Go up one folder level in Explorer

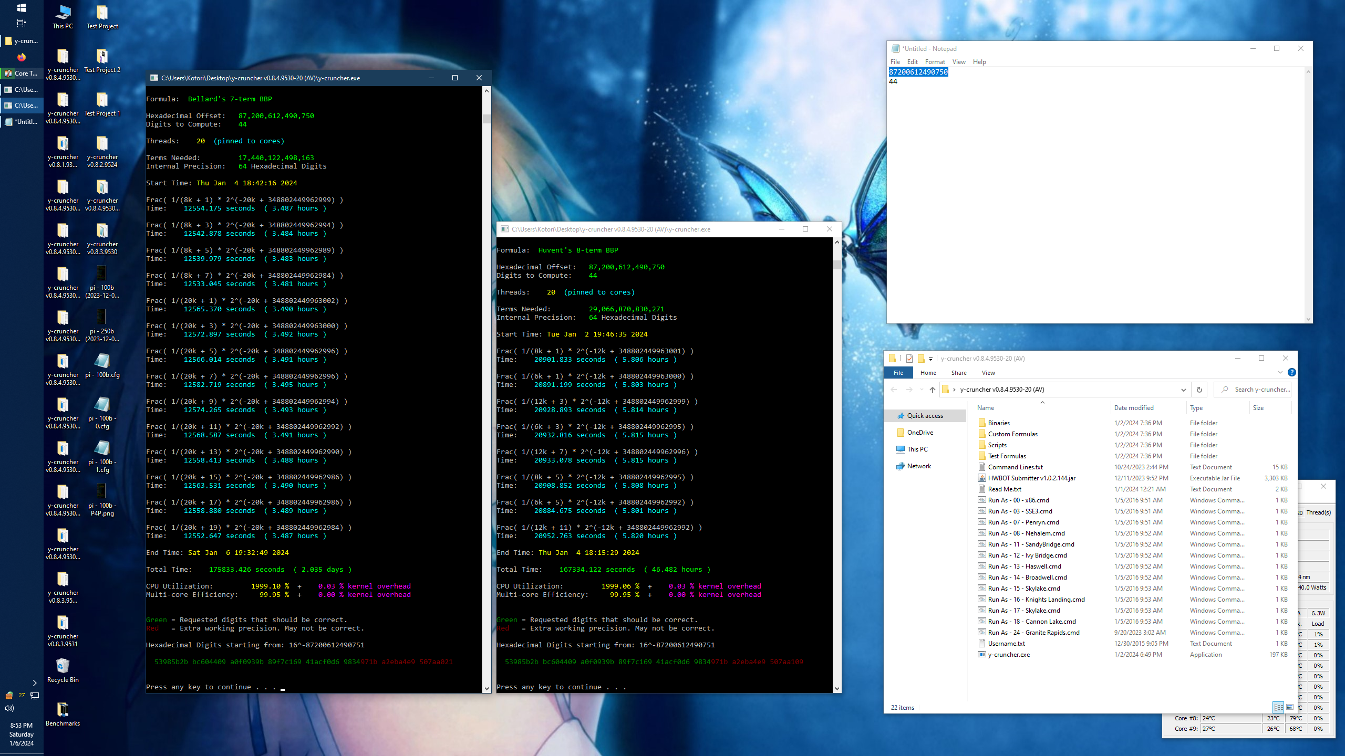tap(932, 390)
